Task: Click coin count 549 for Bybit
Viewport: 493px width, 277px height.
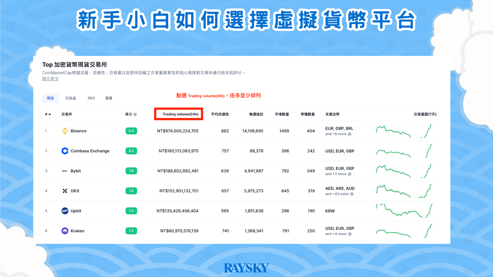Action: point(311,171)
